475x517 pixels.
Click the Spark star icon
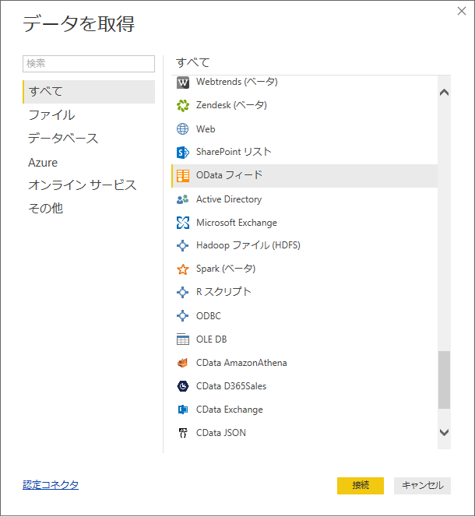tap(183, 269)
